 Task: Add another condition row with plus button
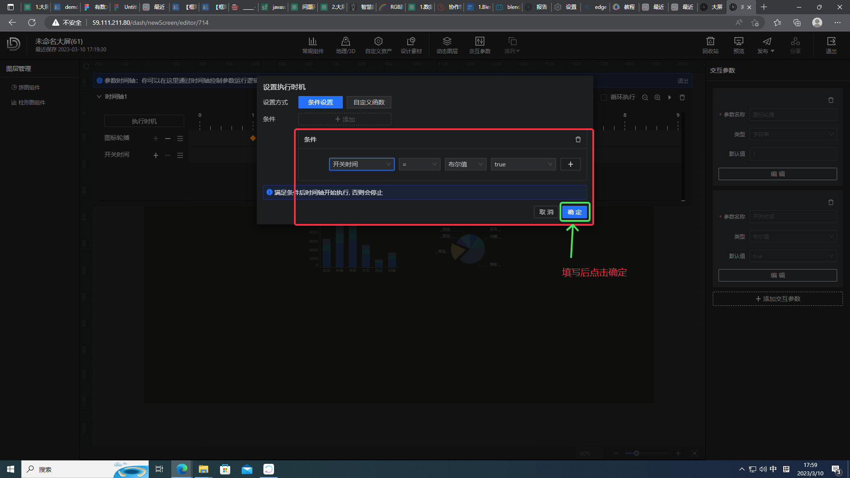coord(570,164)
